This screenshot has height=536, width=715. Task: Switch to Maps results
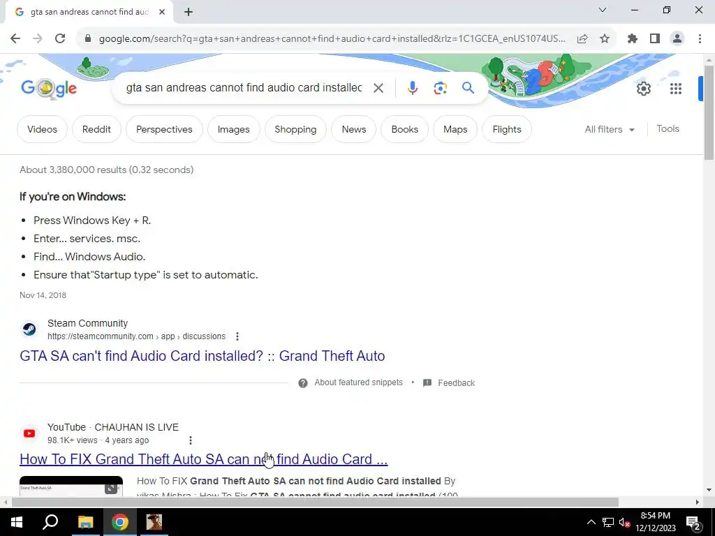pyautogui.click(x=455, y=129)
